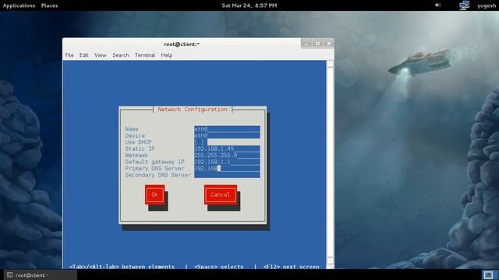This screenshot has width=499, height=280.
Task: Click the Ok button in Network Configuration
Action: tap(154, 194)
